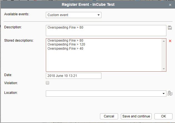Choose stored description 'Overspeeding Fine > 40'
175x123 pixels.
pyautogui.click(x=65, y=49)
